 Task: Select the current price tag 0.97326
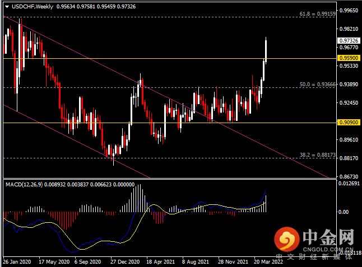pos(349,40)
